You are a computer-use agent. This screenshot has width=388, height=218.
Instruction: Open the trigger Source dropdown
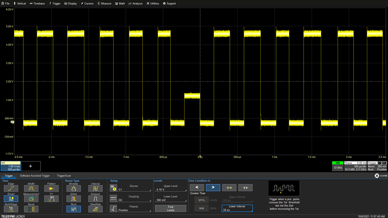135,188
